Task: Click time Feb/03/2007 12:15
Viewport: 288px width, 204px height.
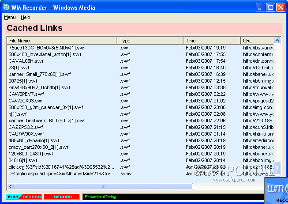Action: pos(206,81)
